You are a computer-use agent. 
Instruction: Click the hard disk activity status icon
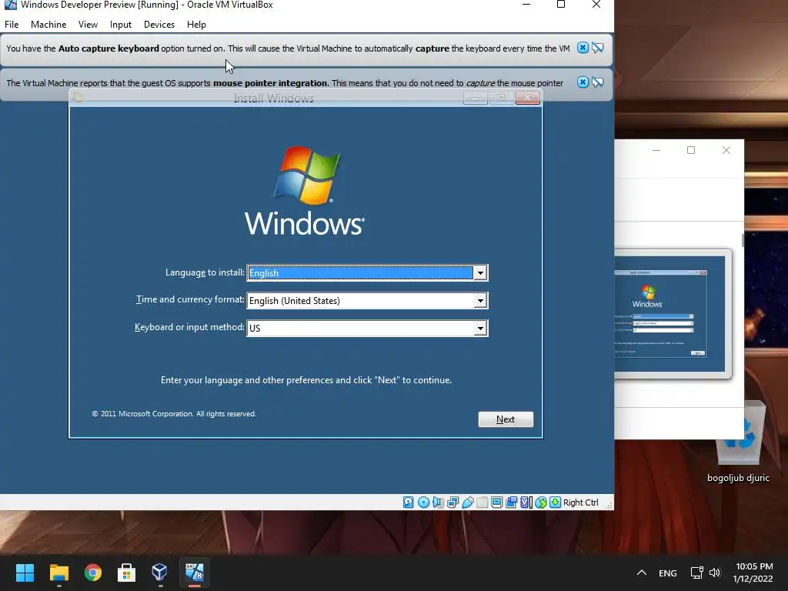tap(408, 502)
